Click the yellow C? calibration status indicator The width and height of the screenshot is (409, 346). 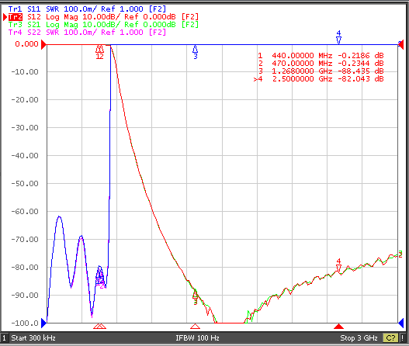tap(390, 338)
